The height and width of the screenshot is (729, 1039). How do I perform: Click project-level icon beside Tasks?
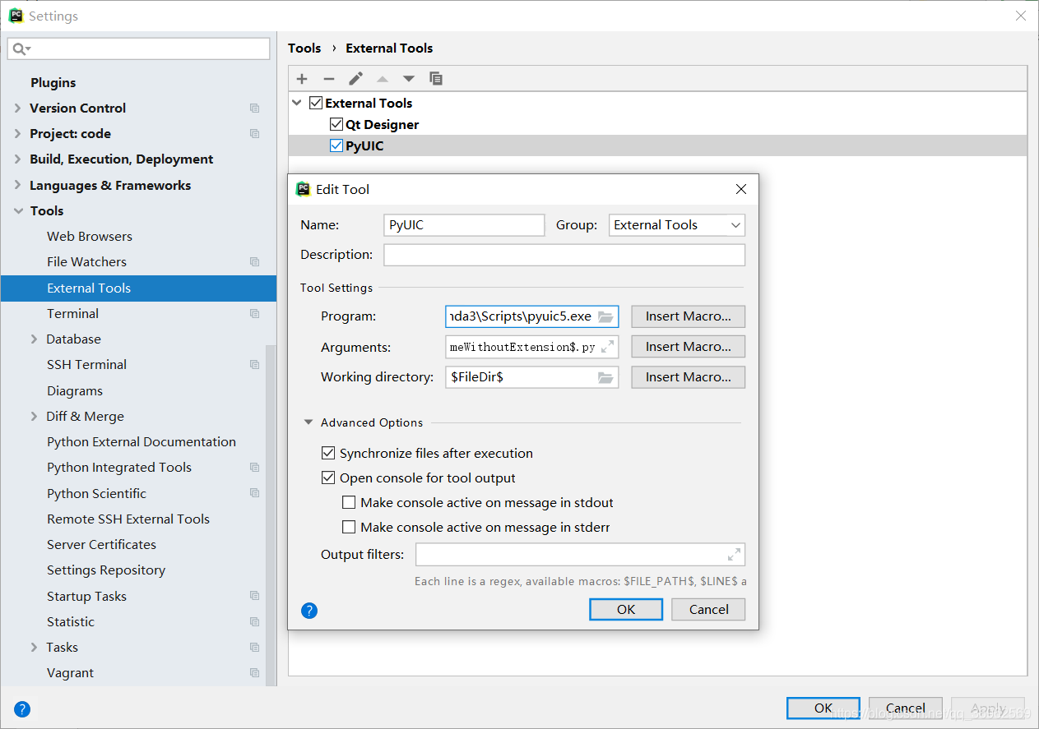point(255,648)
